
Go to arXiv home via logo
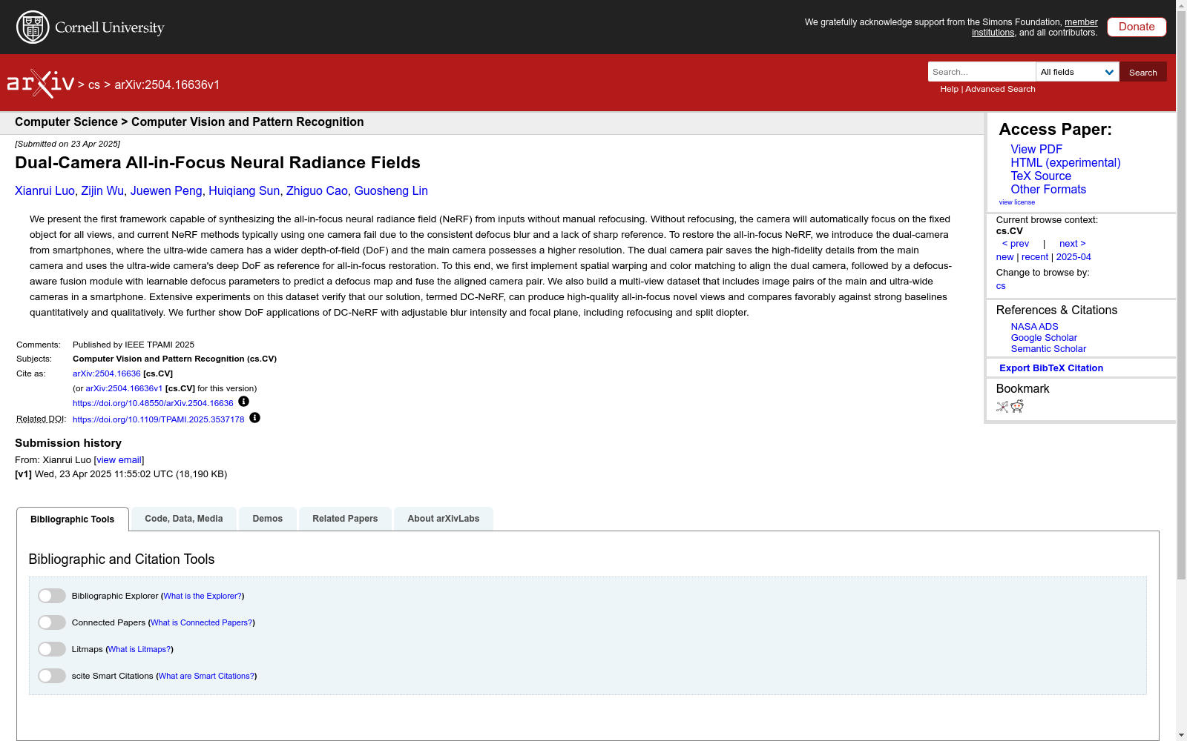point(41,84)
